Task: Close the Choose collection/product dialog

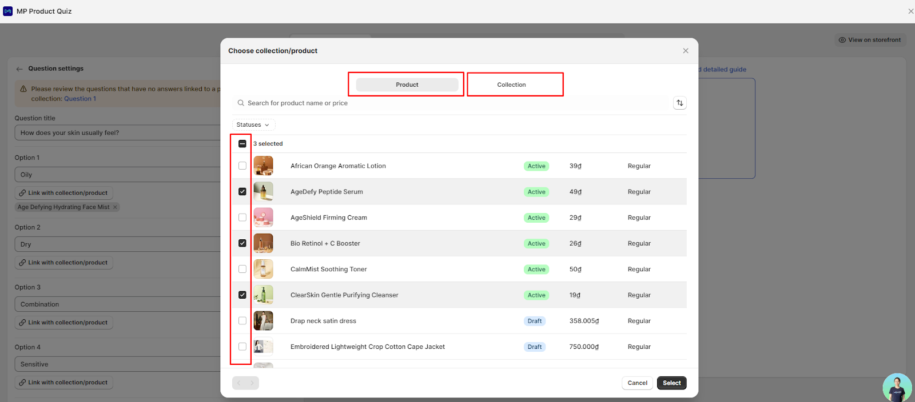Action: click(685, 51)
